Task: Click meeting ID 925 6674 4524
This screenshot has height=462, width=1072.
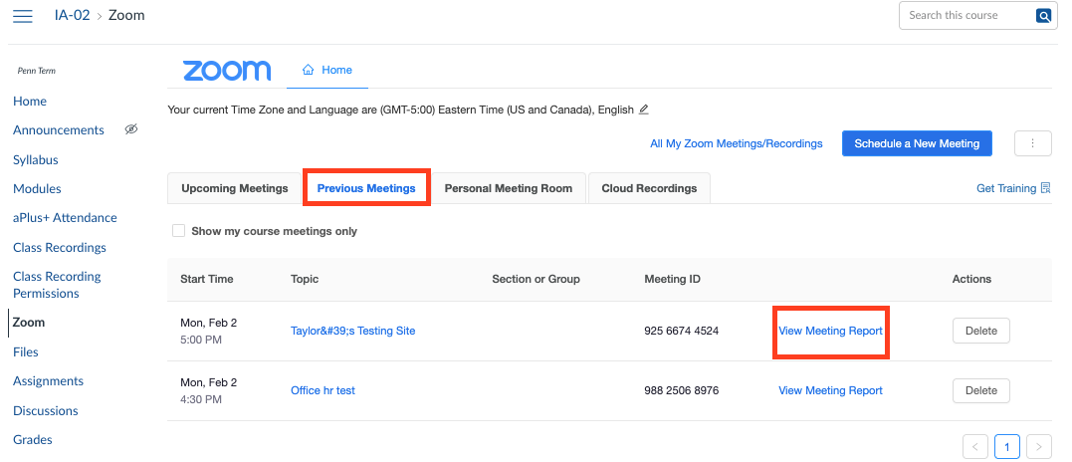Action: (x=681, y=331)
